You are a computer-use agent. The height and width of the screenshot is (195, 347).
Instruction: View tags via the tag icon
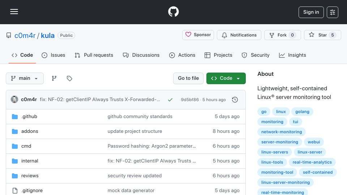pyautogui.click(x=69, y=78)
